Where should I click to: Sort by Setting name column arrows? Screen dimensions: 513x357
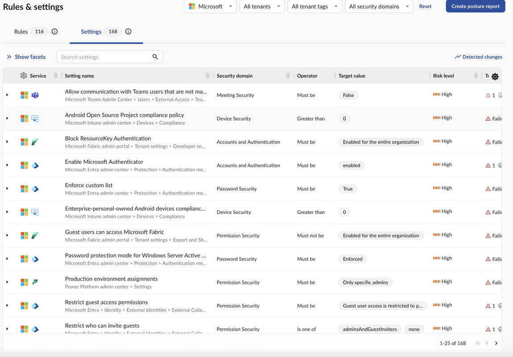[x=207, y=76]
